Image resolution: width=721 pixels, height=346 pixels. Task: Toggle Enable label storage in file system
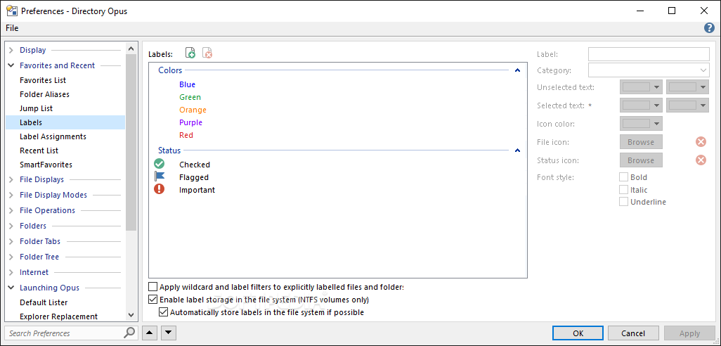(153, 300)
